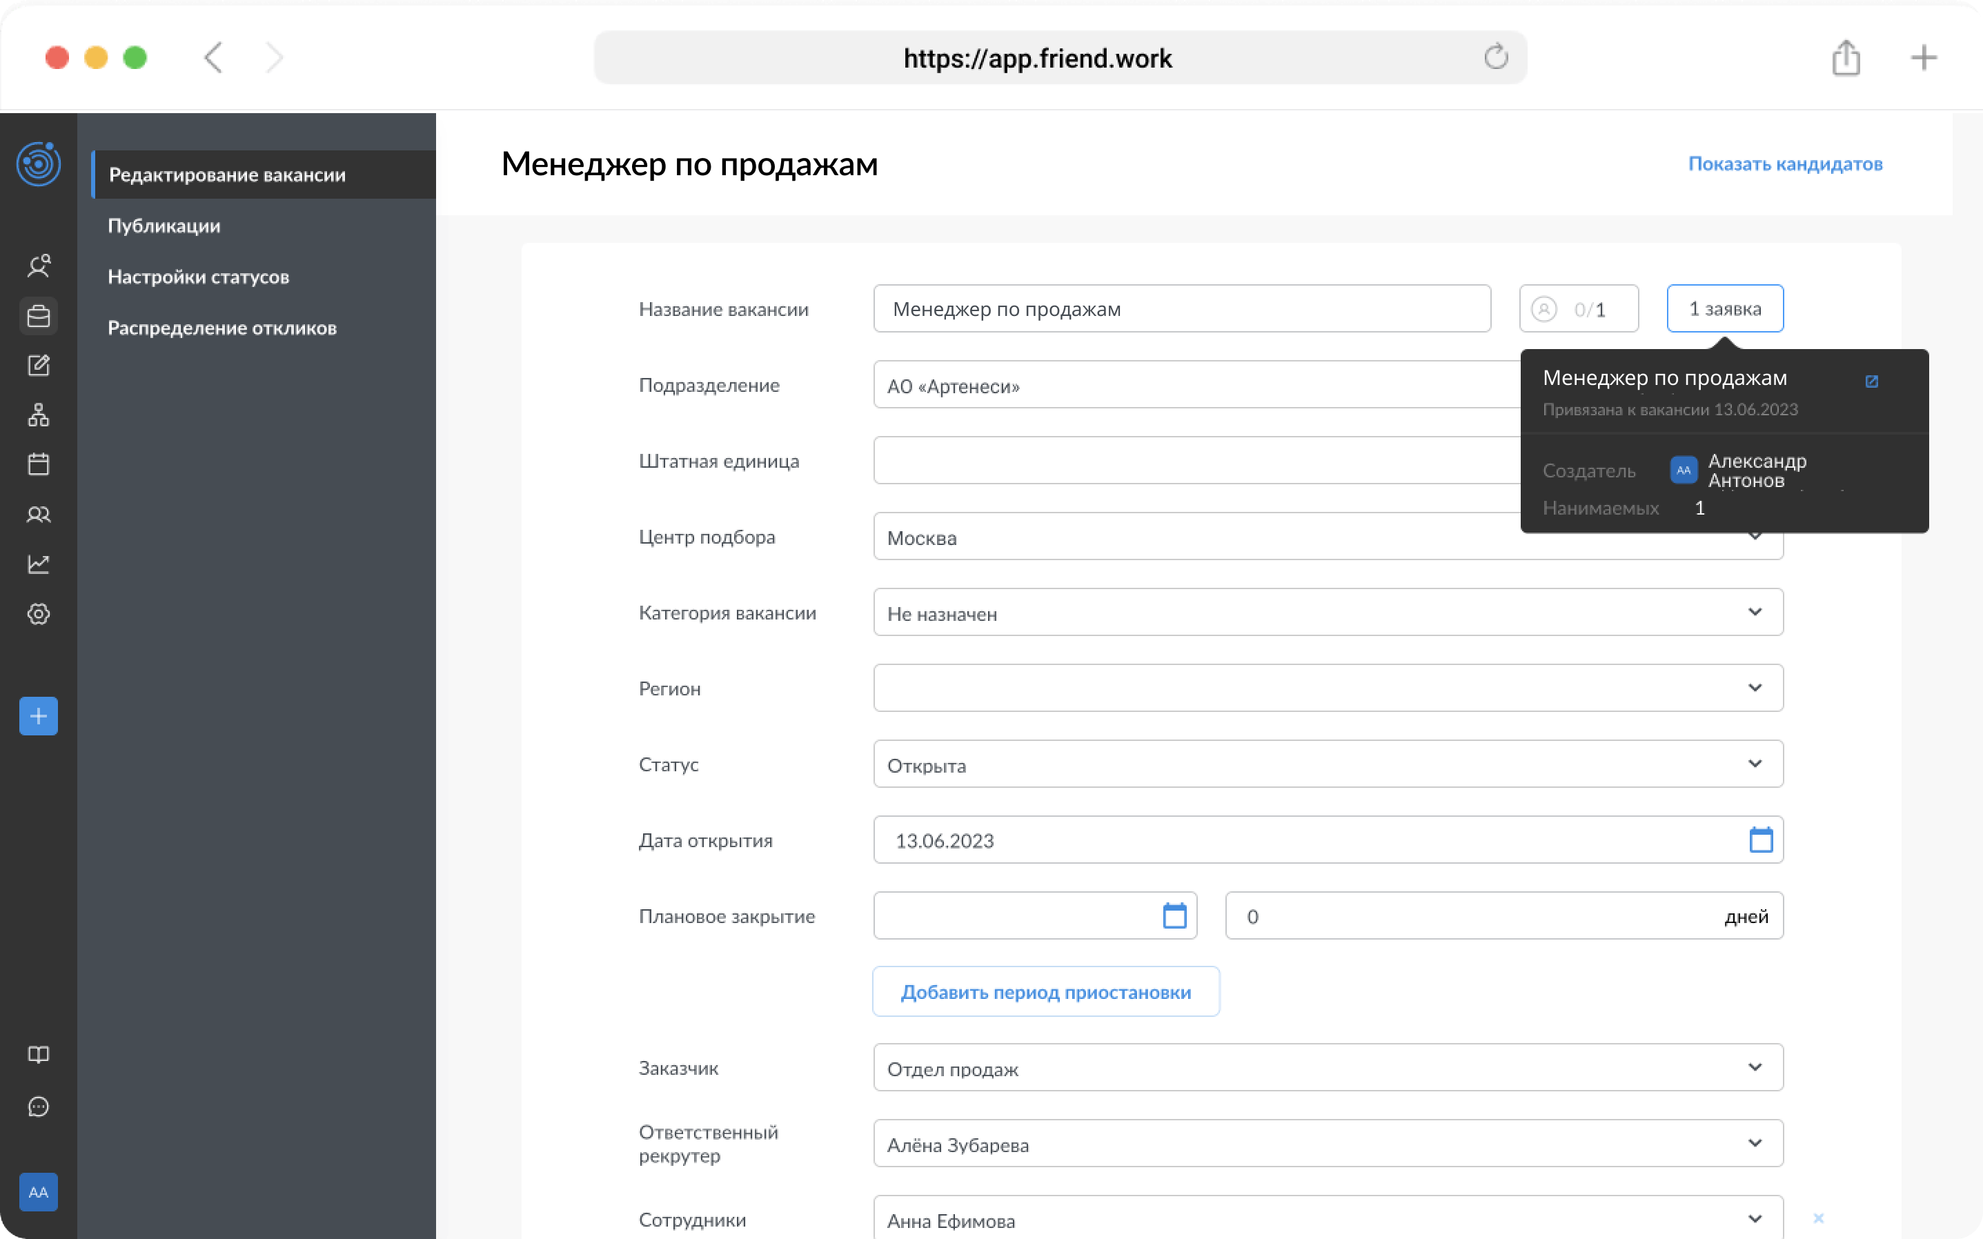Open calendar picker for Плановое закрытие
This screenshot has width=1983, height=1239.
click(x=1175, y=915)
